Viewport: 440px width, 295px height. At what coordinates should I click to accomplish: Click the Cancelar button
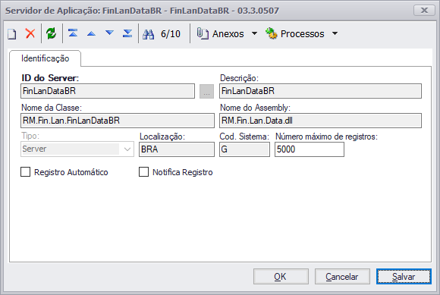pyautogui.click(x=342, y=277)
